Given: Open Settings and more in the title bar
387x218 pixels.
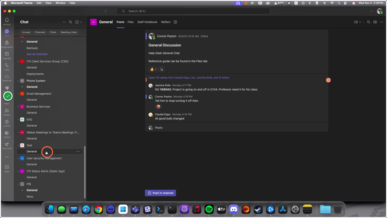Looking at the screenshot, I should pyautogui.click(x=372, y=11).
